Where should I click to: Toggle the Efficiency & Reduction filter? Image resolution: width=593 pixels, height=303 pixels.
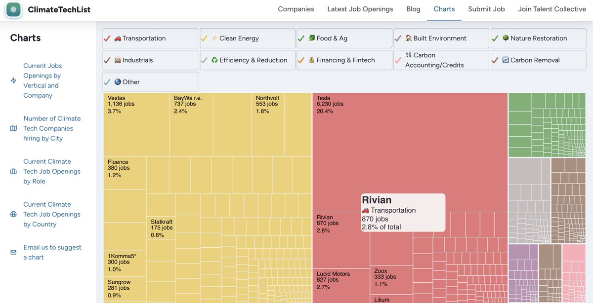[247, 60]
